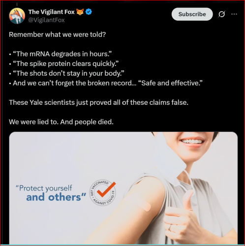The width and height of the screenshot is (245, 246).
Task: Subscribe to The Vigilant Fox
Action: (192, 14)
